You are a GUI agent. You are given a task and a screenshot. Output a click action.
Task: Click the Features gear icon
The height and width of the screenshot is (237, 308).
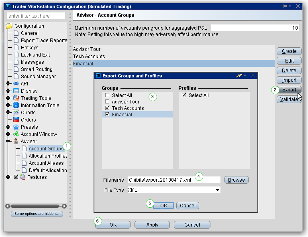coord(22,177)
